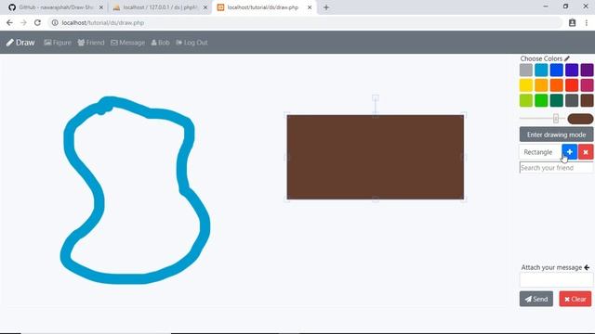
Task: Click Enter drawing mode button
Action: click(556, 135)
